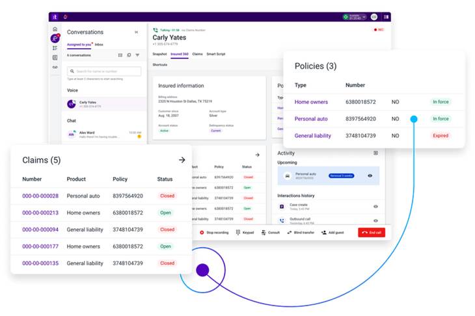
Task: Collapse the Conversations panel
Action: [136, 32]
